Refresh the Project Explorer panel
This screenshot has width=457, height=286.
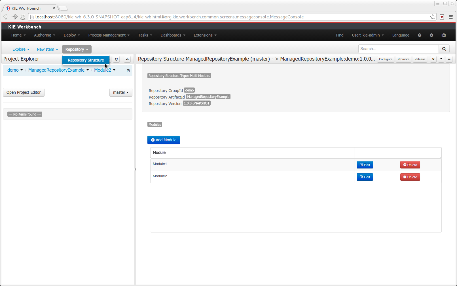tap(116, 59)
